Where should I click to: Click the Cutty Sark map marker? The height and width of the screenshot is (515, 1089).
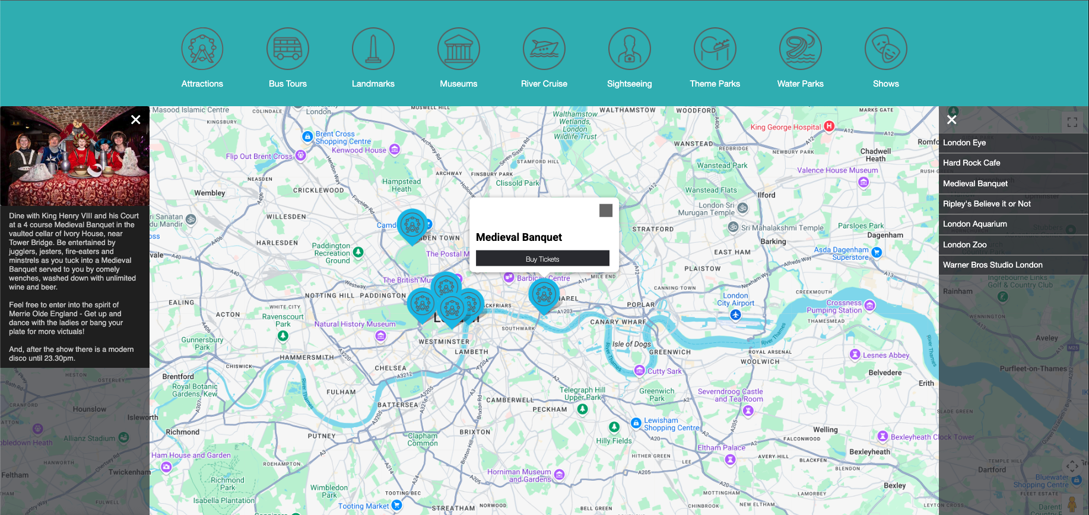coord(639,371)
